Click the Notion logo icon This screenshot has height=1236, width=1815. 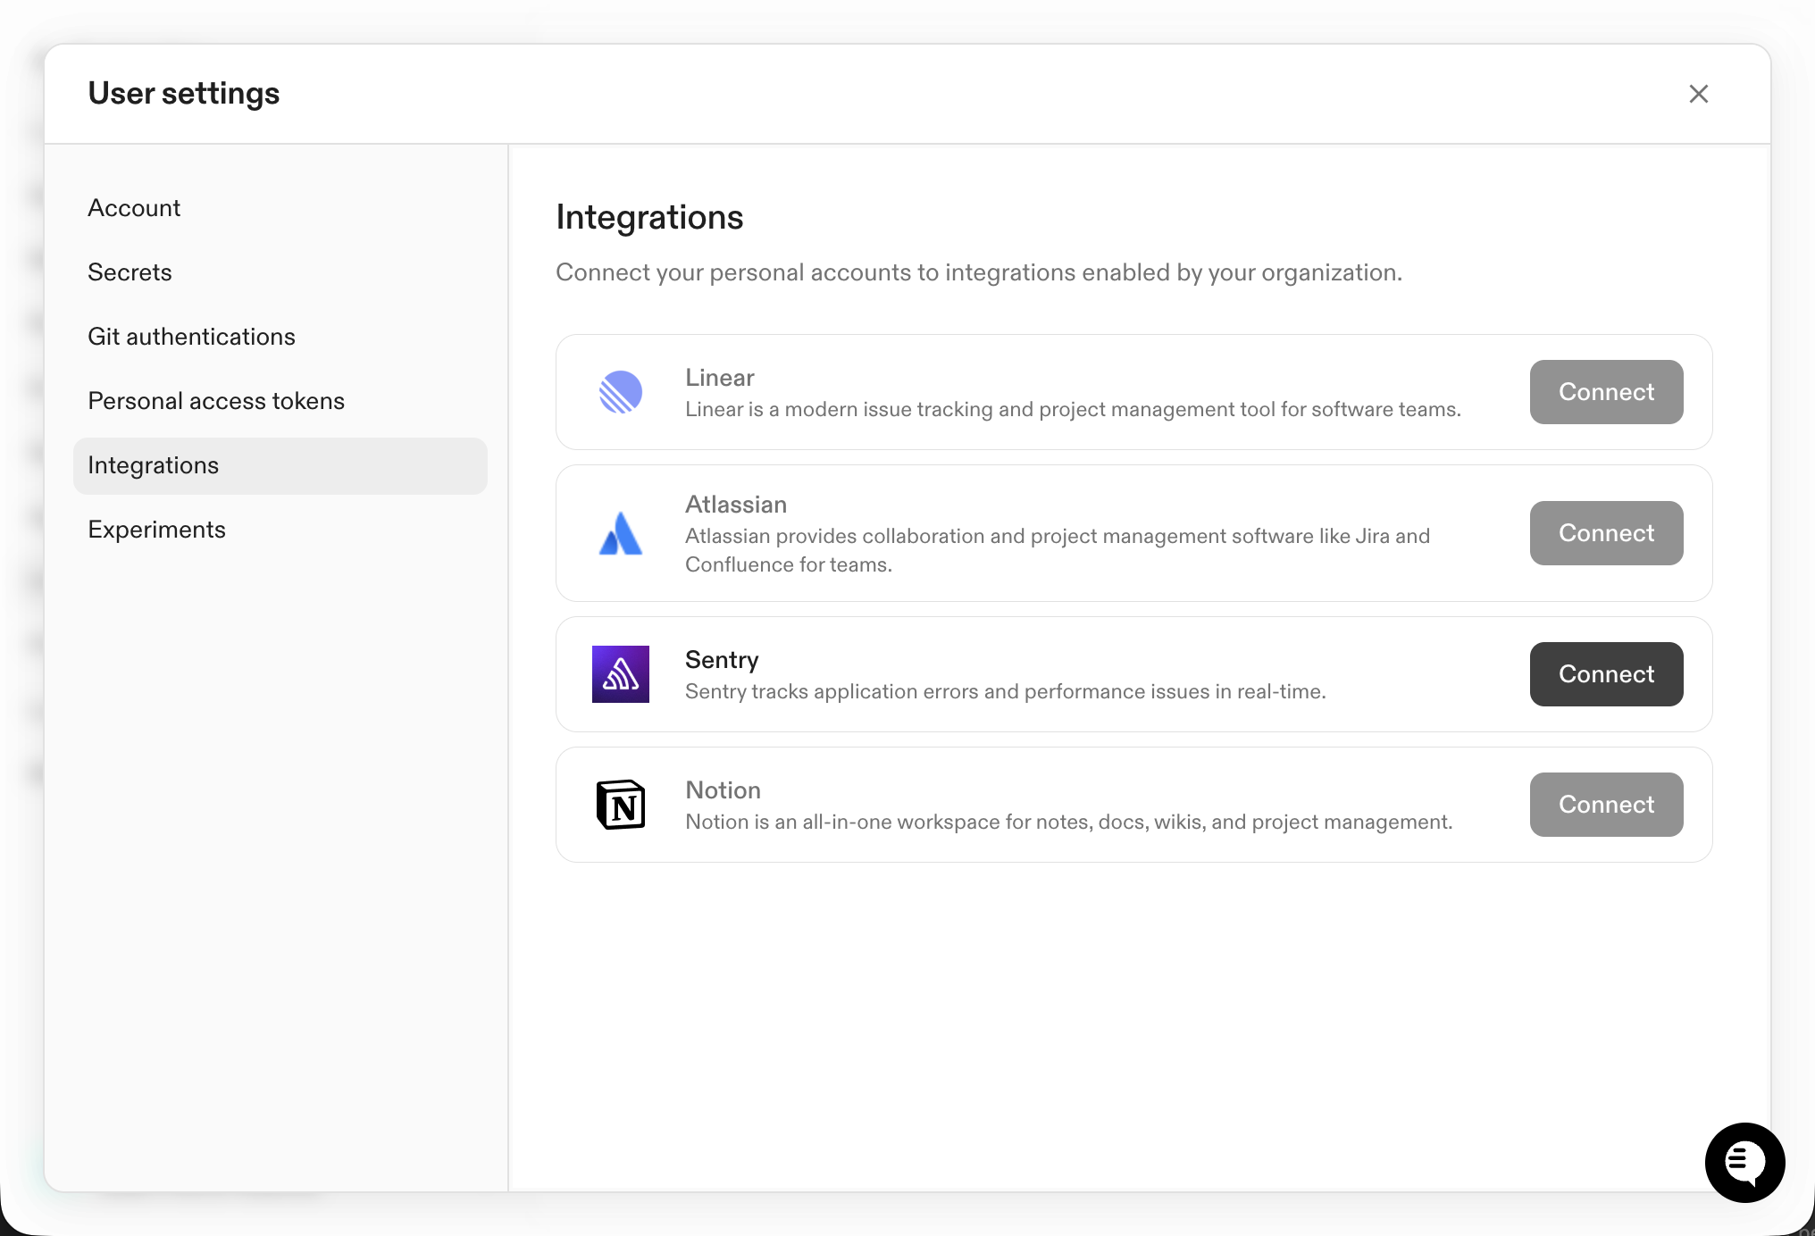[x=621, y=805]
